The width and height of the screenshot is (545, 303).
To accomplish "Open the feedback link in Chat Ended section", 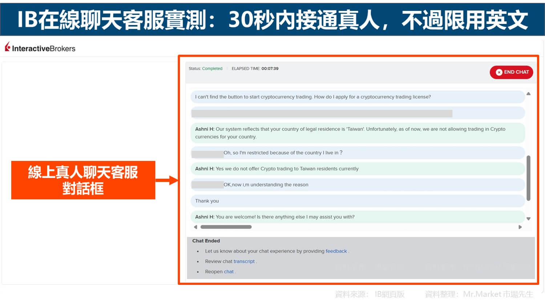I will point(336,251).
